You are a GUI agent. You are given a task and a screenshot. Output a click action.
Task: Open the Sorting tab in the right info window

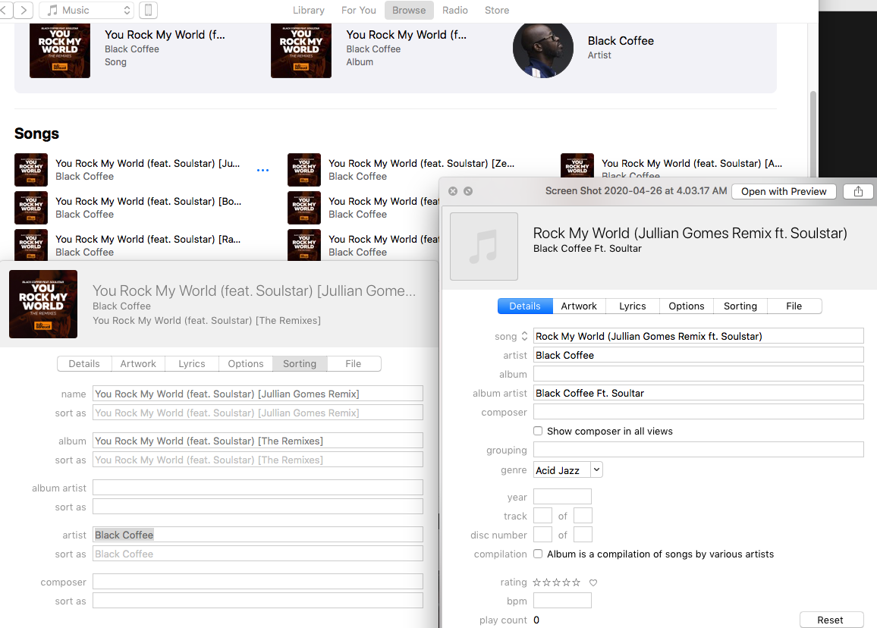tap(740, 306)
